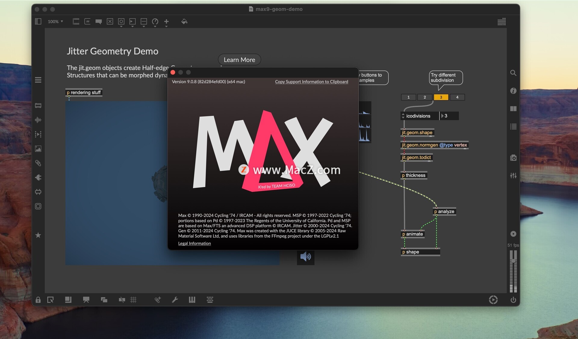Select the paint bucket format tool
578x339 pixels.
(x=184, y=21)
